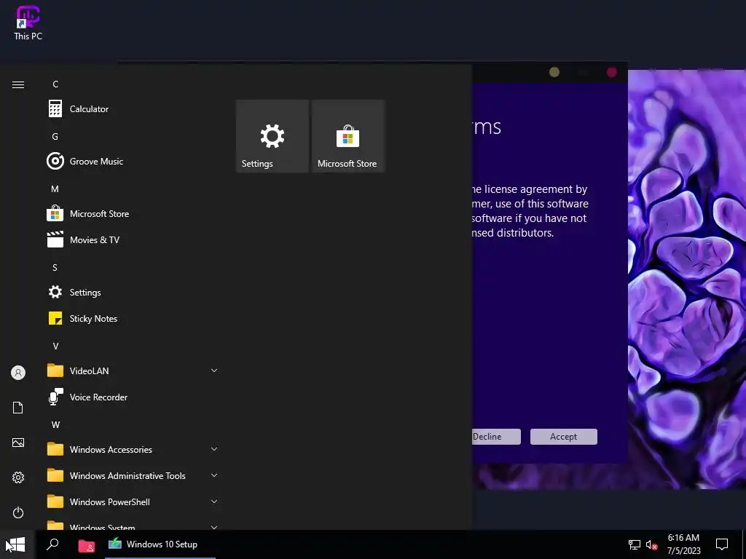Viewport: 746px width, 559px height.
Task: Expand the Windows PowerShell folder
Action: pos(133,502)
